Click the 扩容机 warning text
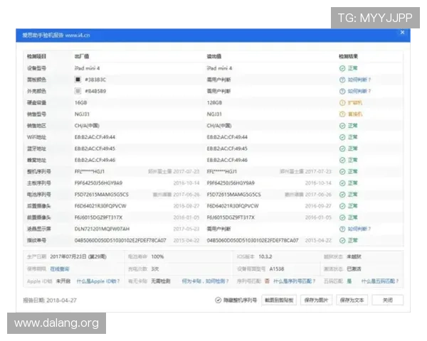 [355, 103]
